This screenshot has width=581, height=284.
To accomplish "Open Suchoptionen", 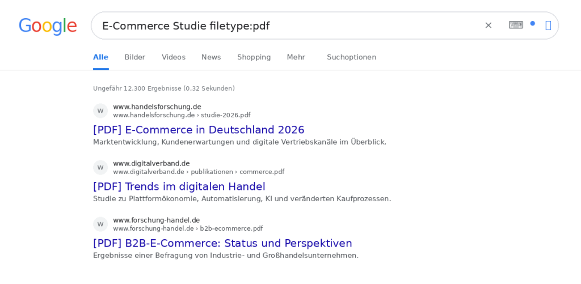I will click(351, 57).
